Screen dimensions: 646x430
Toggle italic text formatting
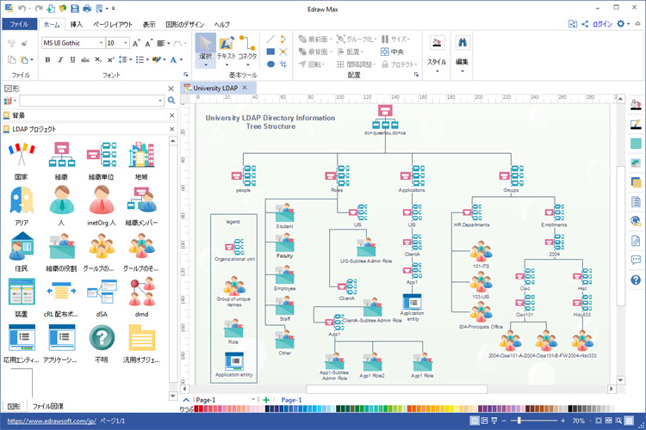click(59, 60)
